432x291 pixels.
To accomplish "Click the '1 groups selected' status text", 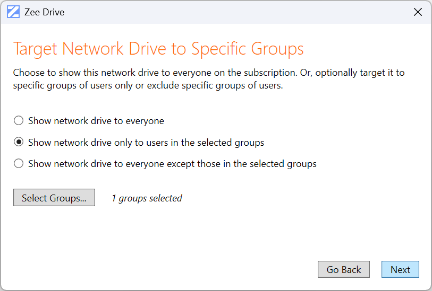I will (x=147, y=198).
